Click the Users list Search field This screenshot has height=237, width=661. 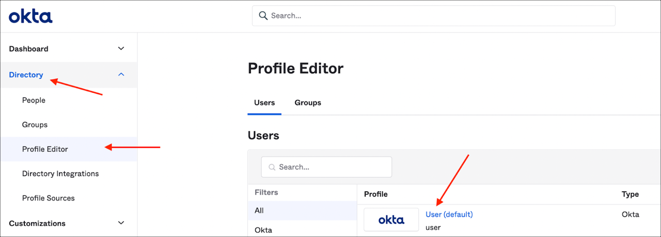tap(330, 167)
